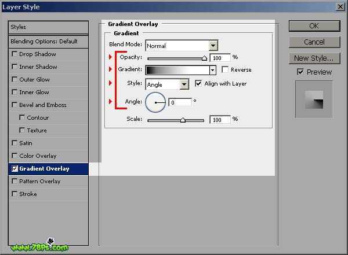This screenshot has height=255, width=348.
Task: Select the Outer Glow label
Action: [x=34, y=79]
